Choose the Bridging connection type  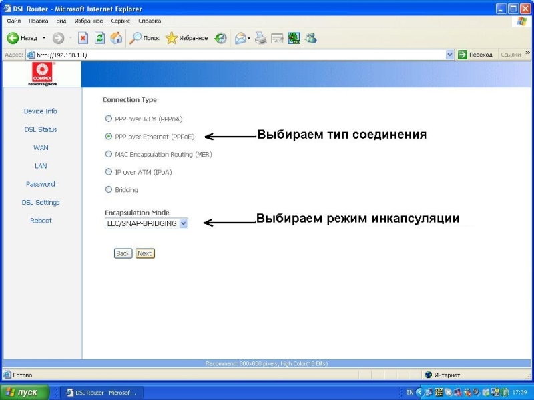[x=109, y=190]
